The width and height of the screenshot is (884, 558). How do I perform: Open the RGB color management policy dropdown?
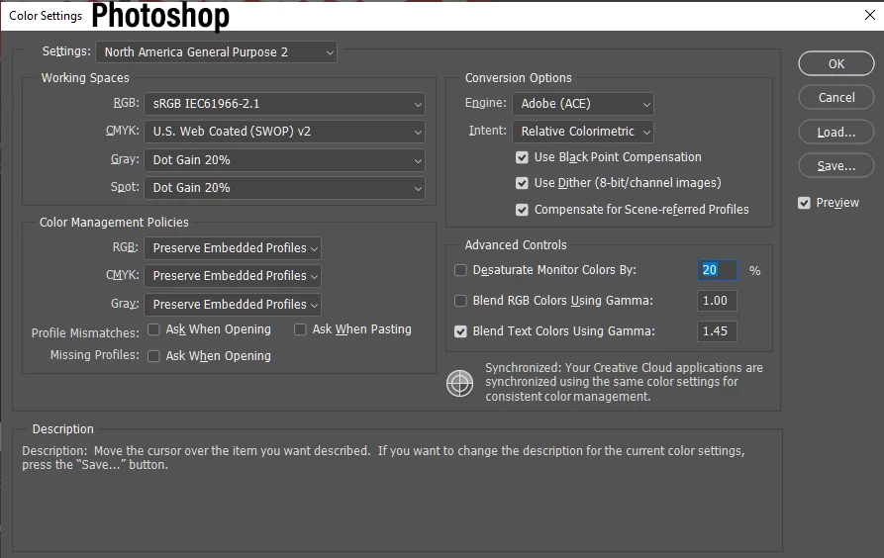(233, 248)
